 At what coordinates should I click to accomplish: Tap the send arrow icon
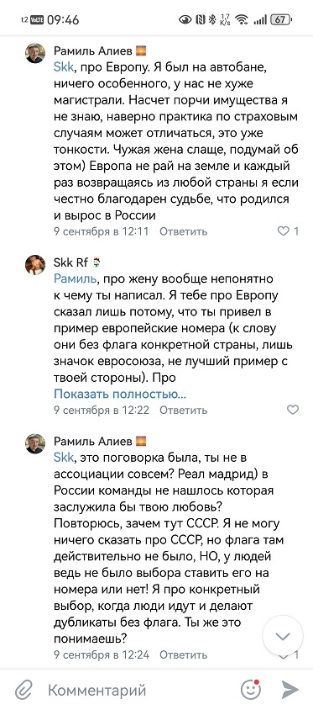[x=290, y=690]
